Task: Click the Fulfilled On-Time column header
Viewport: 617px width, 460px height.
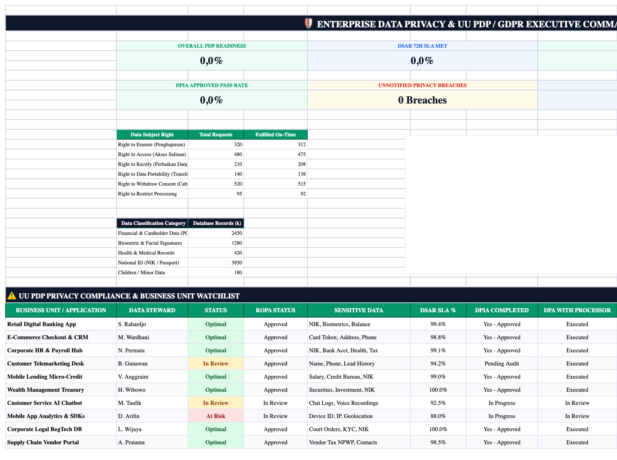Action: (x=276, y=135)
